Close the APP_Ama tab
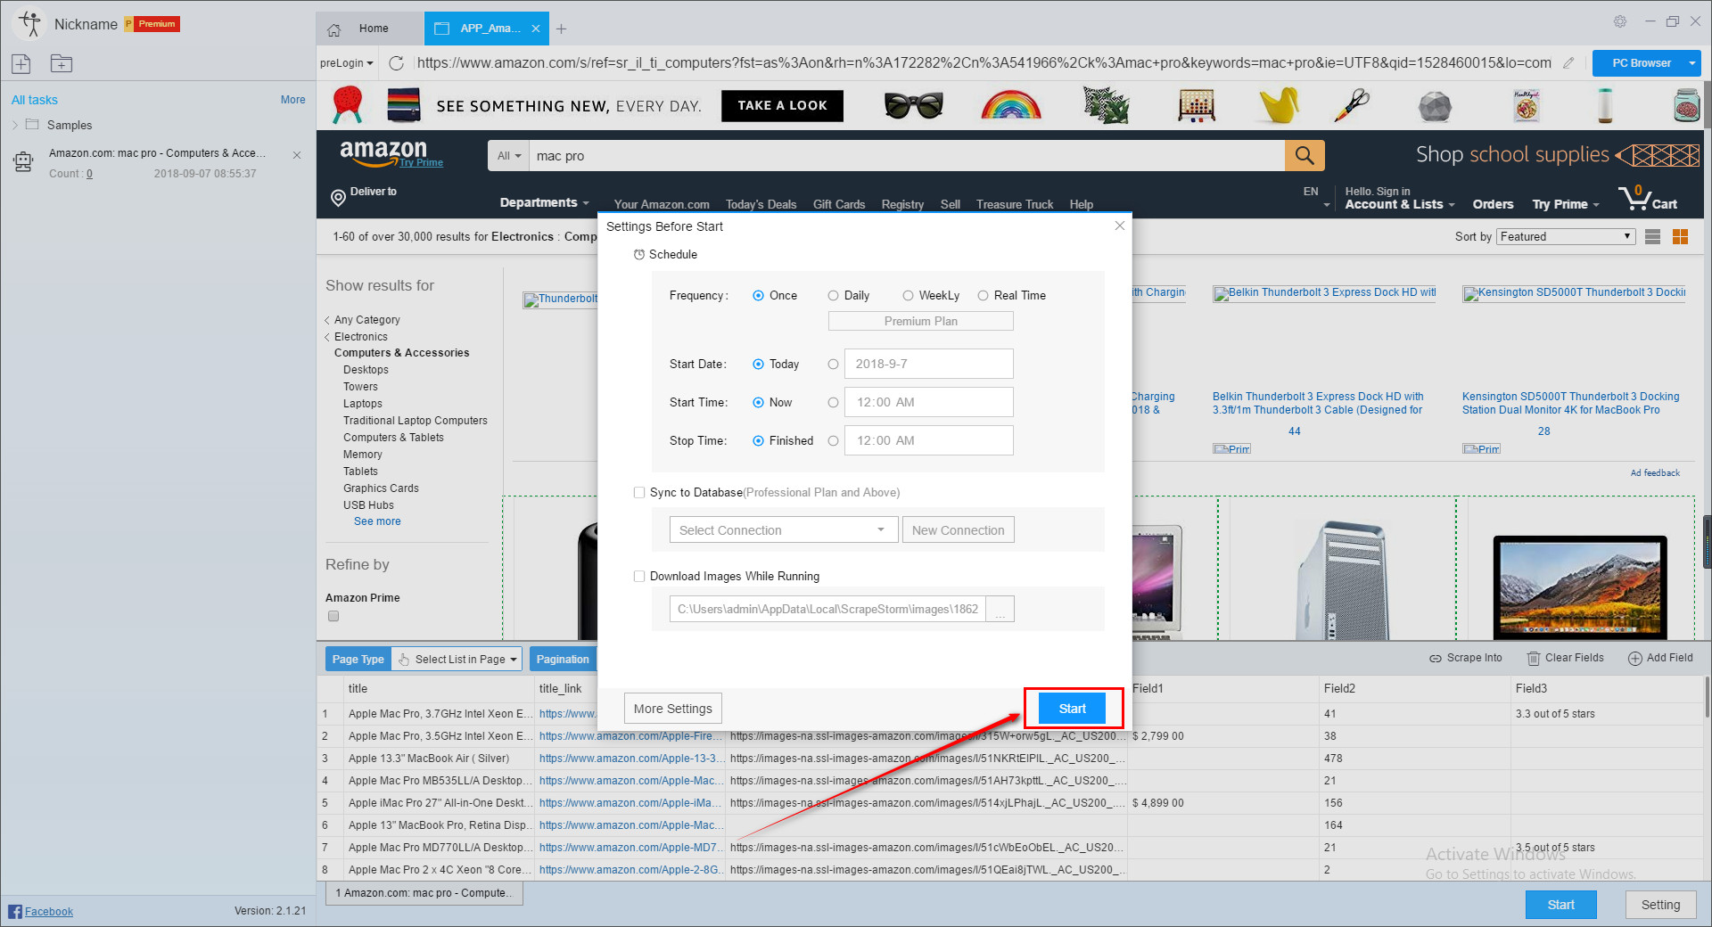1712x927 pixels. (536, 29)
